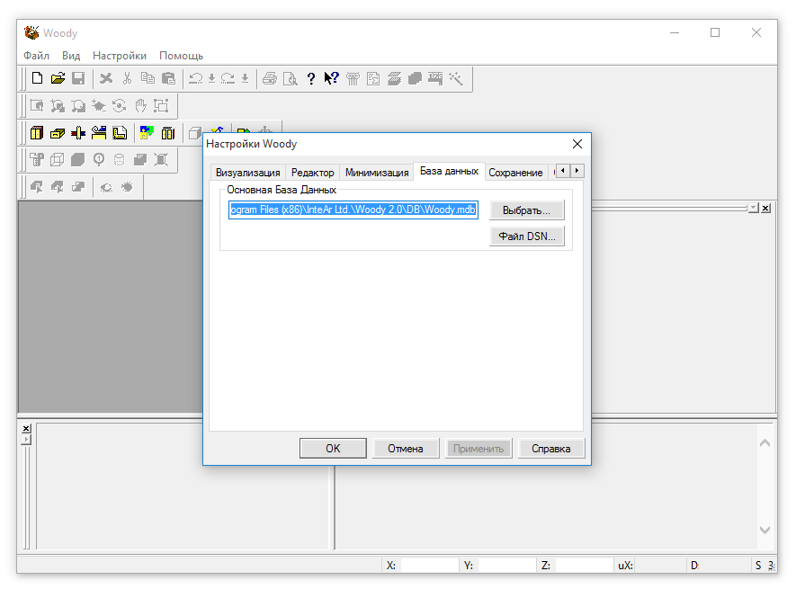Click the Применить button
796x589 pixels.
(x=478, y=449)
